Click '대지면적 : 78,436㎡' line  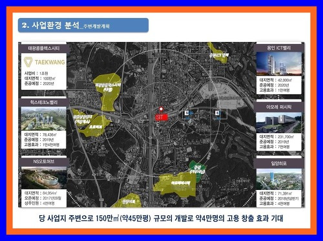point(40,134)
